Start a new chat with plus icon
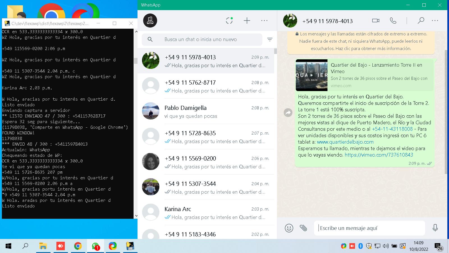The height and width of the screenshot is (253, 449). click(x=247, y=21)
